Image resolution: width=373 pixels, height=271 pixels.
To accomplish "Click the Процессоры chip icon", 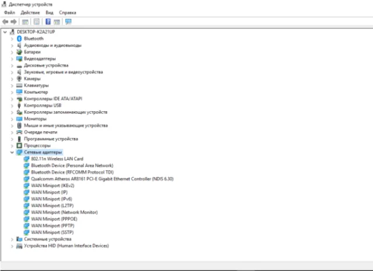I will pyautogui.click(x=19, y=145).
